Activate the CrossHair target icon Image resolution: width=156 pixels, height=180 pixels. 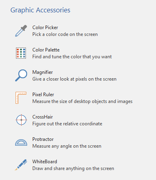[x=21, y=120]
